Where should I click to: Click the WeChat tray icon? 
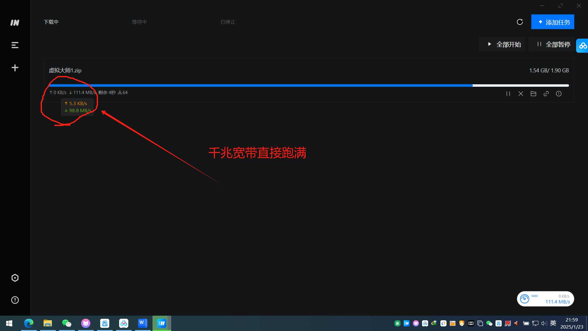[489, 323]
